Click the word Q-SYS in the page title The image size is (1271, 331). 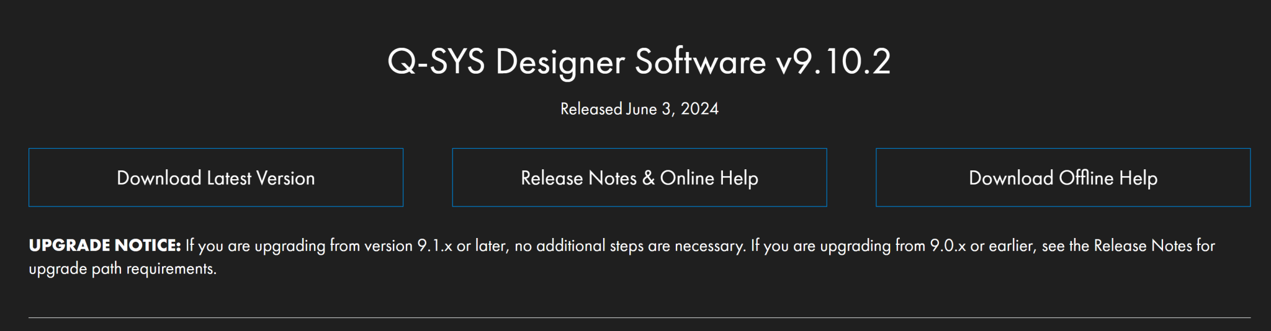436,62
